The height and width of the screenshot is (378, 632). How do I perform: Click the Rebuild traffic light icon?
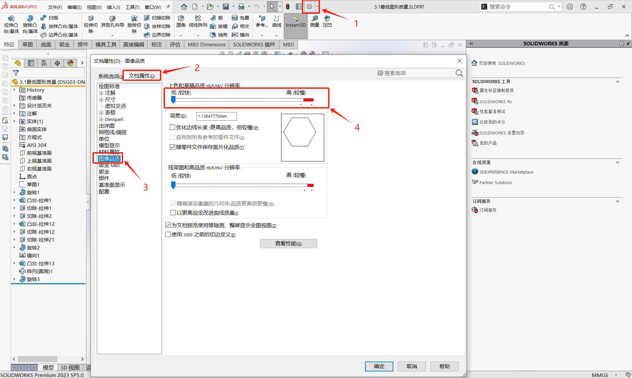[288, 7]
